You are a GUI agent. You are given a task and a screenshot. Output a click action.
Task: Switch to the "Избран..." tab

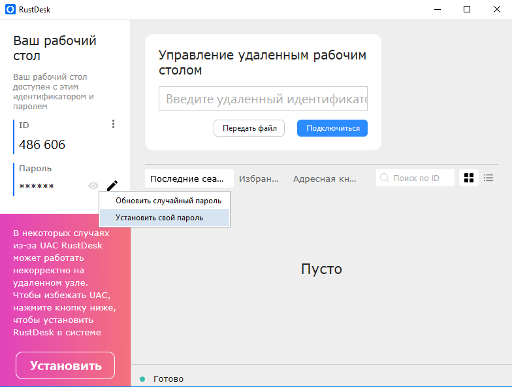coord(259,178)
